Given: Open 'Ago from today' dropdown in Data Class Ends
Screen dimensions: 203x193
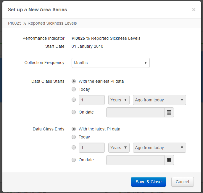Looking at the screenshot, I should click(x=159, y=148).
